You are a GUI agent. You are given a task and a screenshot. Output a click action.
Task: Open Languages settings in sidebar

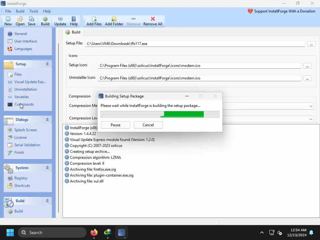tap(23, 49)
